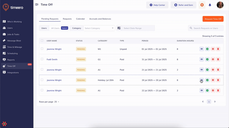Click the Search Requests or Users field
Viewport: 229px width, 128px height.
pyautogui.click(x=207, y=28)
